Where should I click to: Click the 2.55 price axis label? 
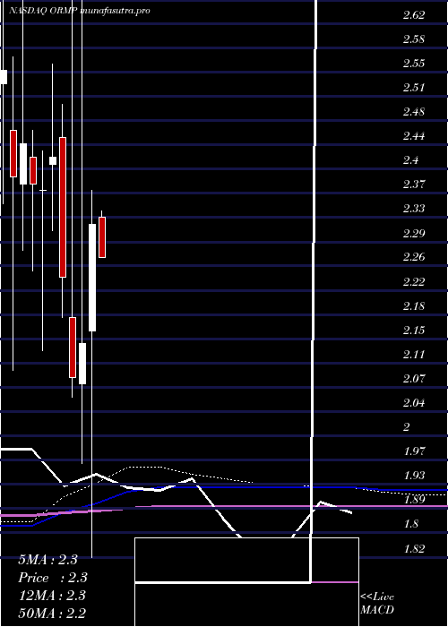(x=414, y=64)
